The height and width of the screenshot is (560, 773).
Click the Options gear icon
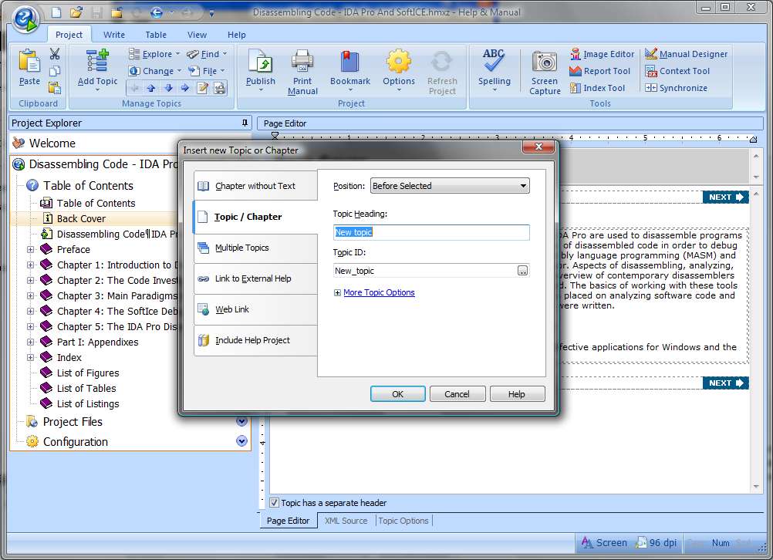(398, 61)
